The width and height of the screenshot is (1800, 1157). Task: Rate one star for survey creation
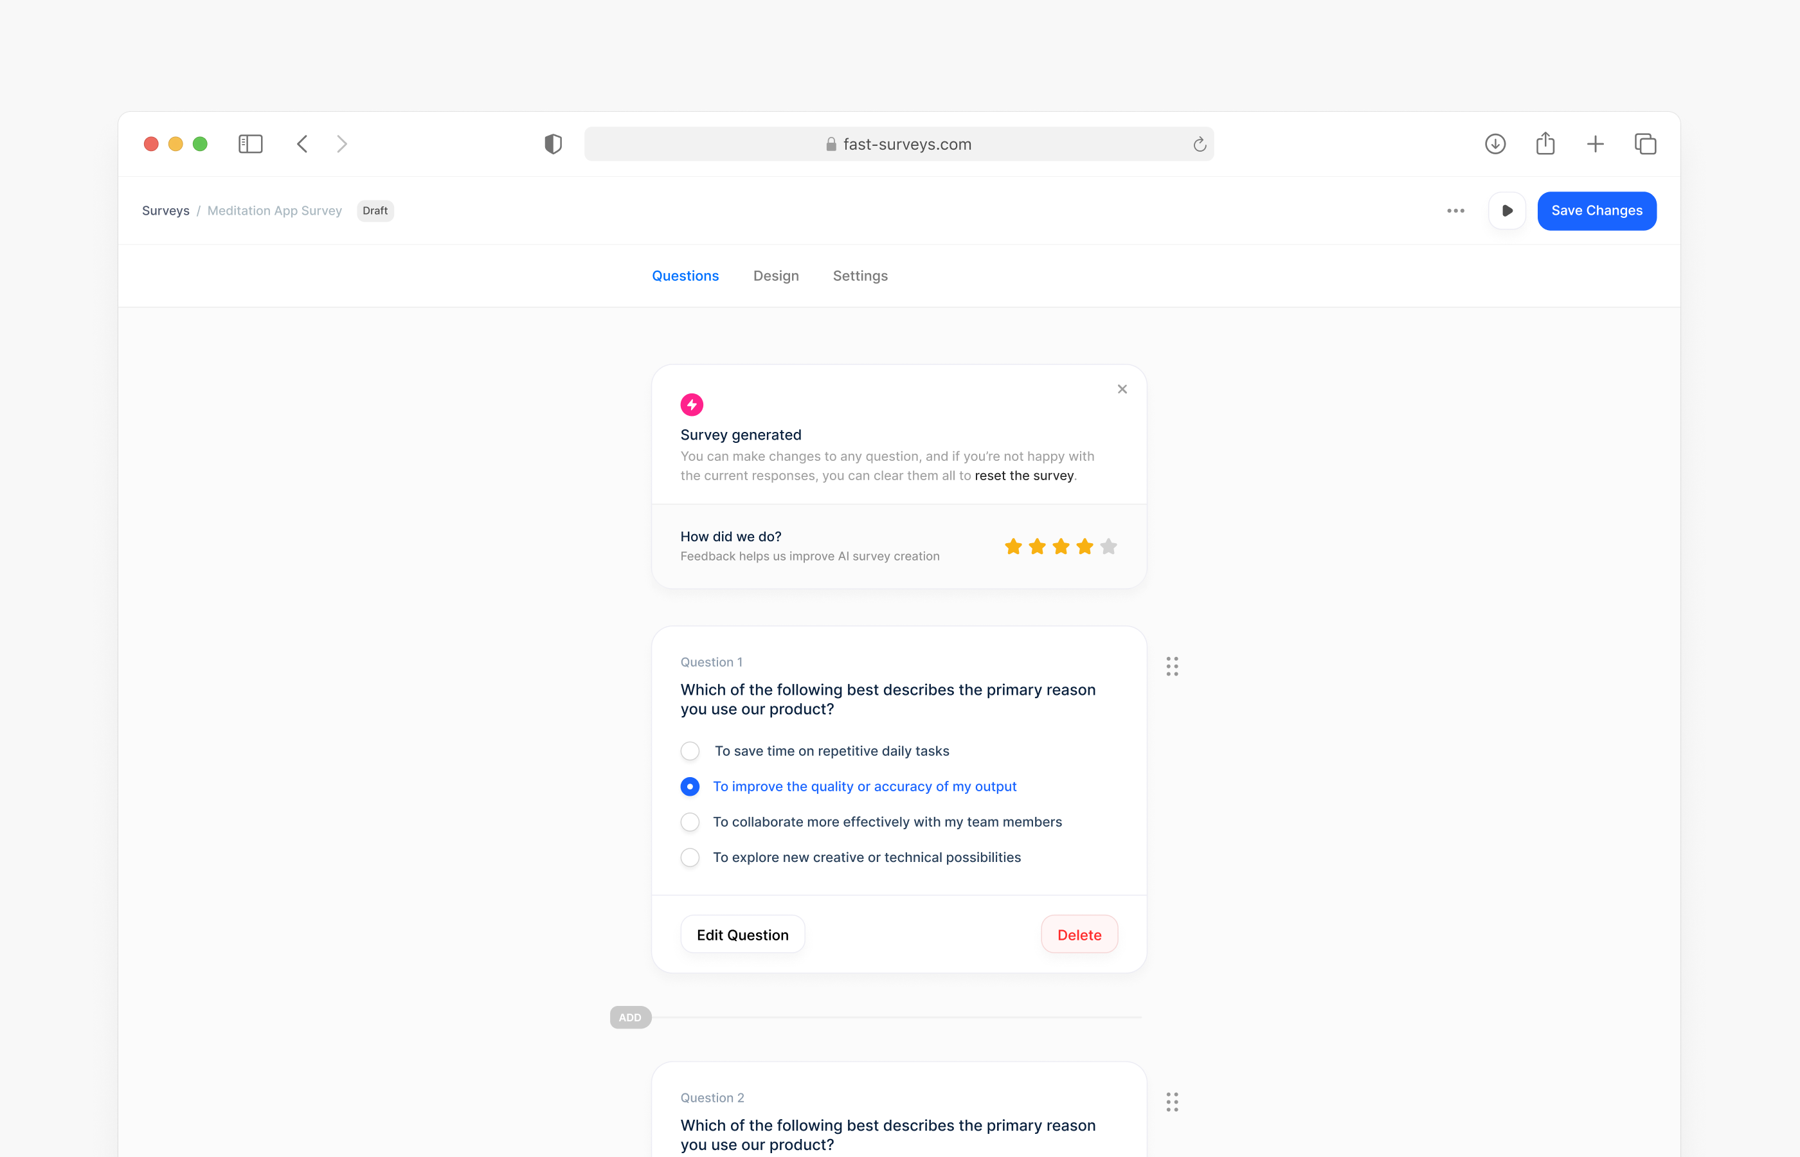tap(1013, 546)
